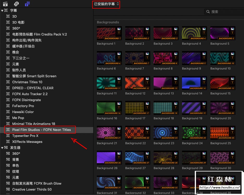Click the clip badge on Background 5

coord(232,29)
